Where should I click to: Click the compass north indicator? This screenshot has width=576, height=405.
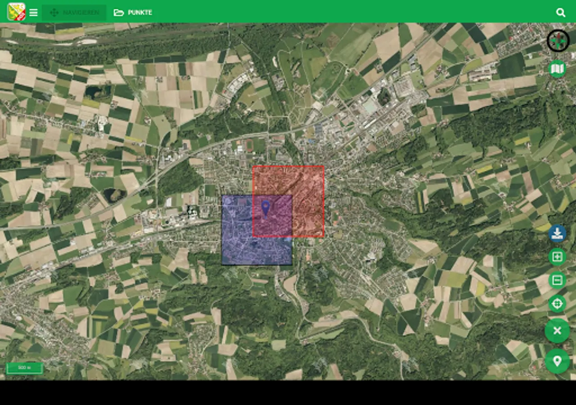click(558, 41)
